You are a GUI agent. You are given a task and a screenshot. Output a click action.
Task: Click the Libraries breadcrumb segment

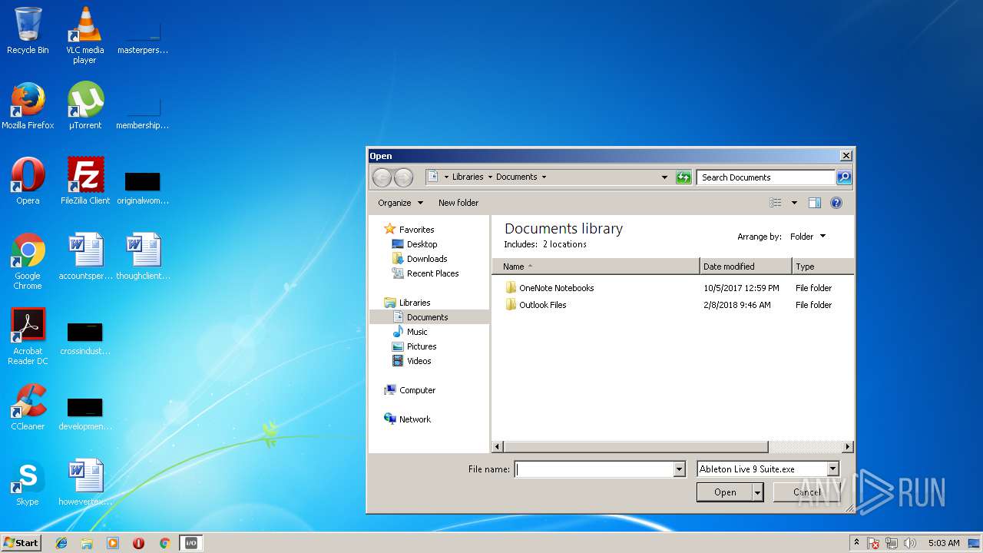(468, 177)
